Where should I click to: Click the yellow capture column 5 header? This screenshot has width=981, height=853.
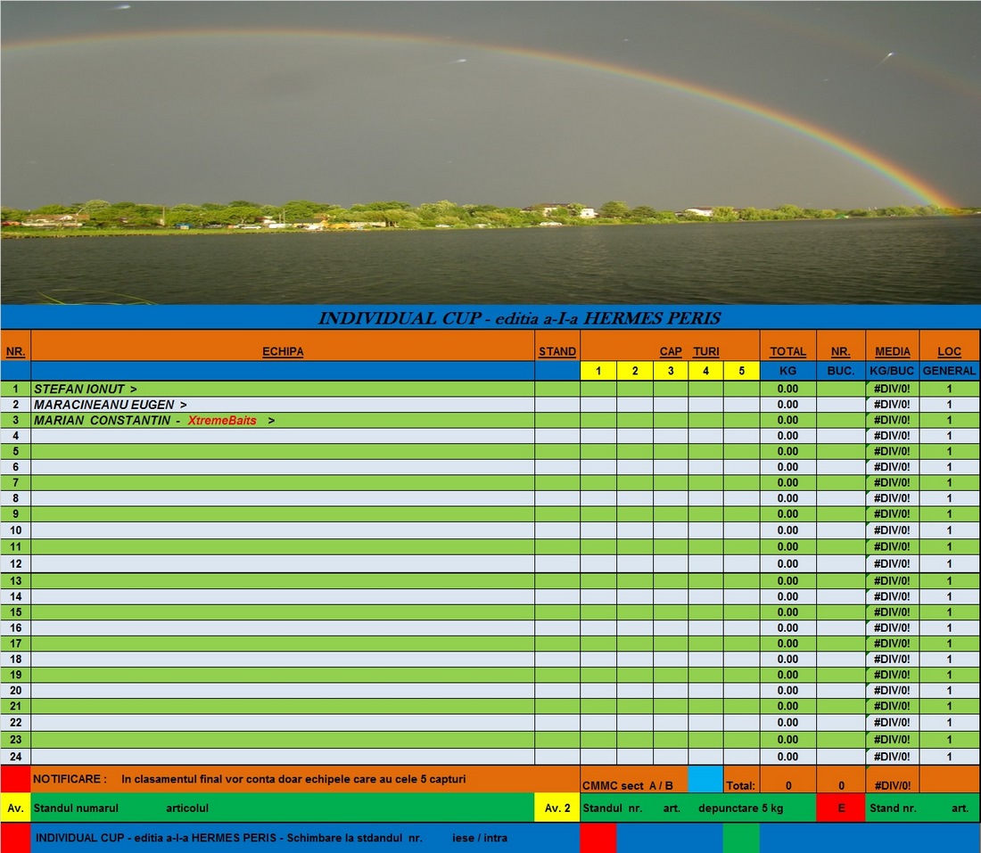(741, 371)
